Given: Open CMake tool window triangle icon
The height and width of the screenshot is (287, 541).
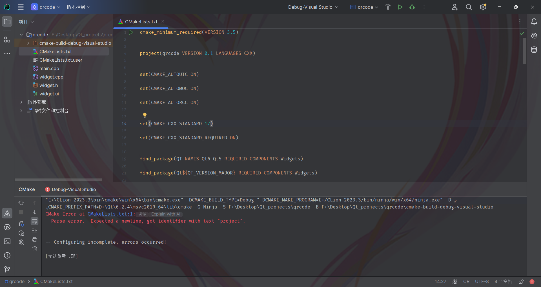Looking at the screenshot, I should coord(7,213).
